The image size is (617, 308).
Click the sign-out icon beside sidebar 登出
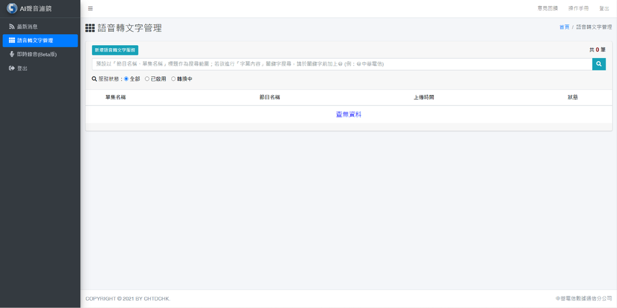(12, 69)
